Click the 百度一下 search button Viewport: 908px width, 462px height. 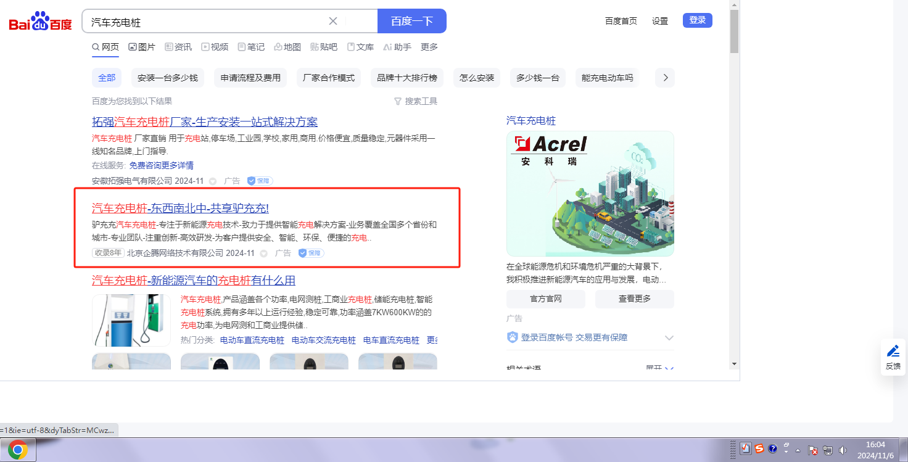click(411, 21)
